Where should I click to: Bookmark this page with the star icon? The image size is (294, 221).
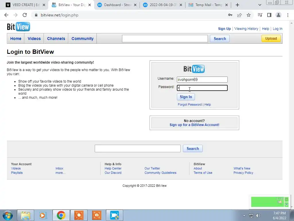coord(249,15)
